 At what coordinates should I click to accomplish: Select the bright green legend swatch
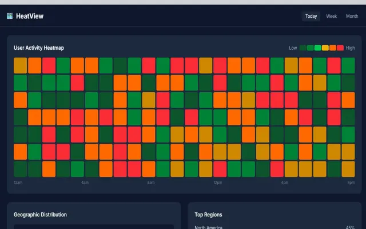tap(318, 48)
